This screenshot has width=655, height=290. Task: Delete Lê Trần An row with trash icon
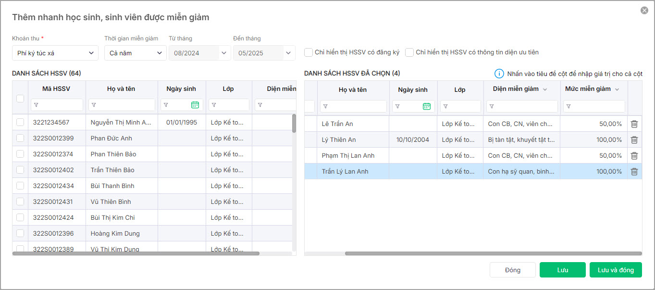point(634,124)
